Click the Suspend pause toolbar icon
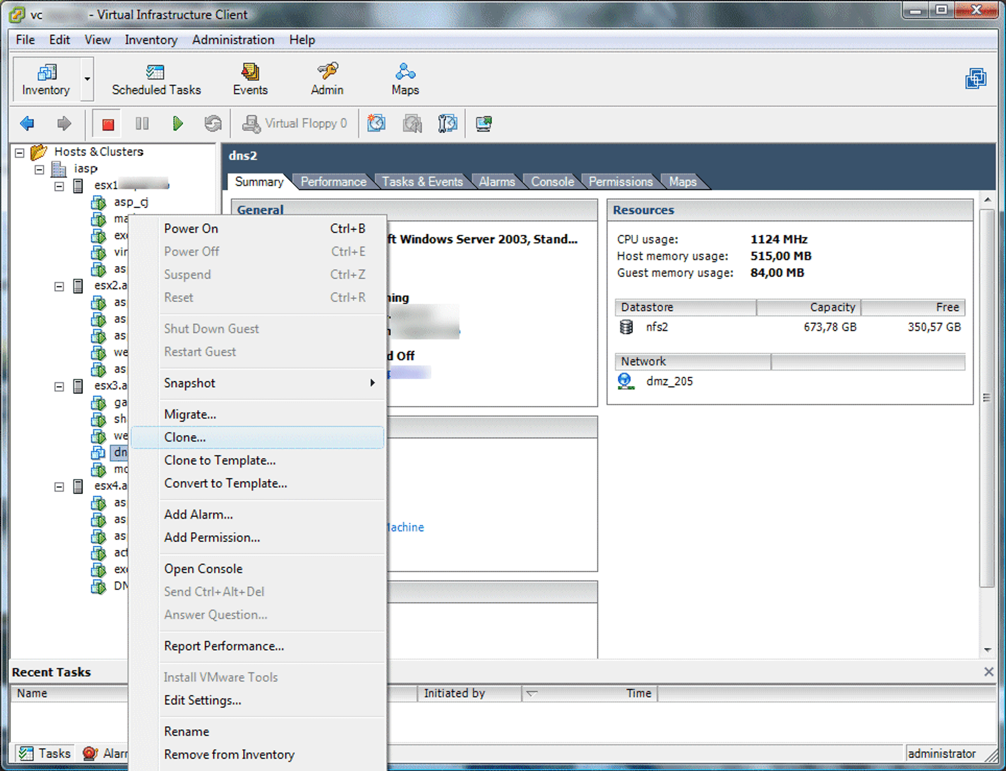Screen dimensions: 1006x771 coord(142,123)
